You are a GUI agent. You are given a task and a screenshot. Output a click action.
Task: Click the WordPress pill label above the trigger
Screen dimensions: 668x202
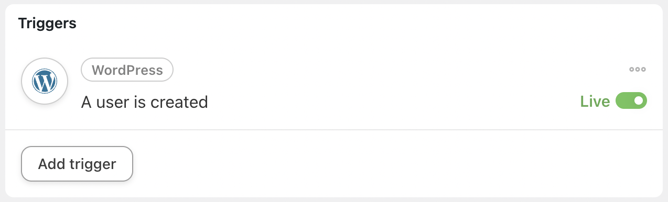coord(127,70)
